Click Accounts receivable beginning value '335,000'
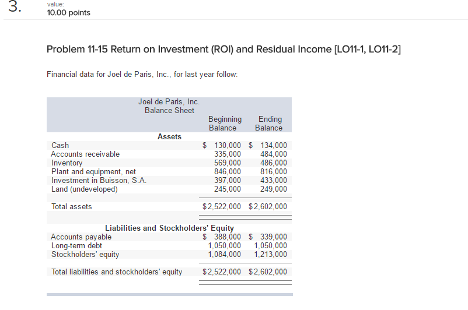 [x=228, y=154]
